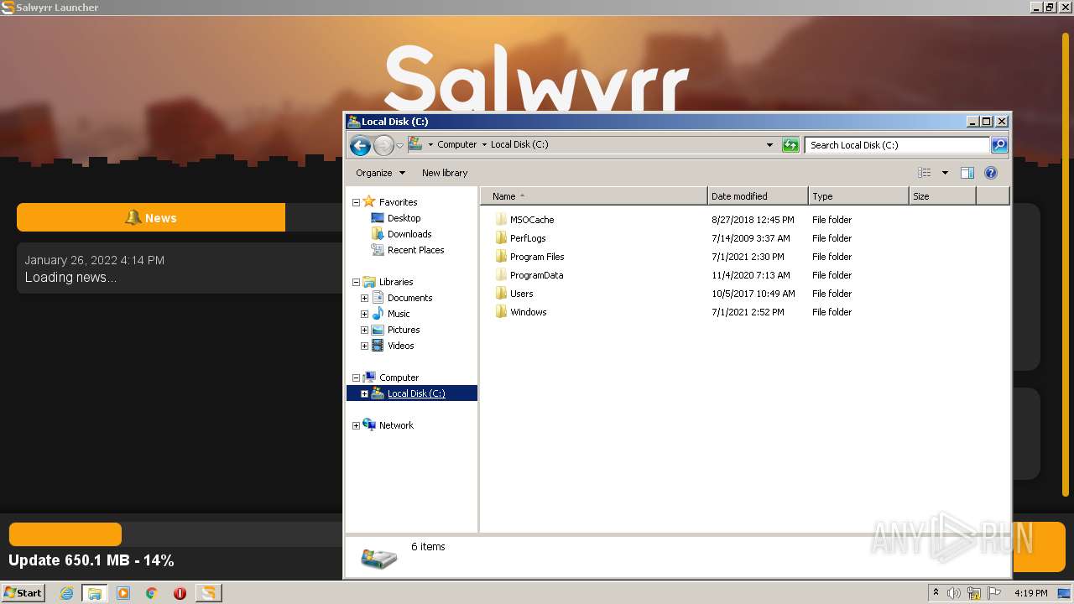Screen dimensions: 1074x604
Task: Select Desktop under Favorites
Action: [x=404, y=218]
